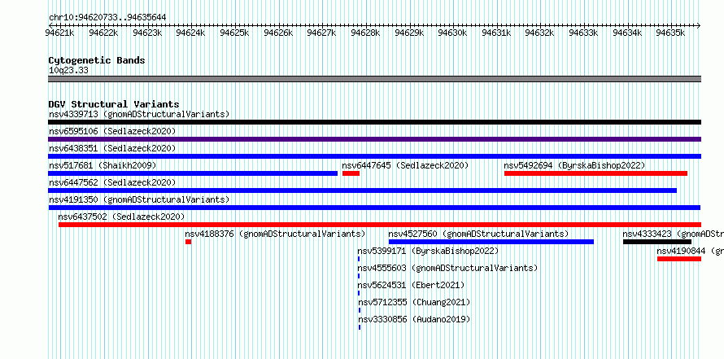Click the nsv5492694 (ByrskaBishop2022) label
The width and height of the screenshot is (724, 359).
(574, 165)
